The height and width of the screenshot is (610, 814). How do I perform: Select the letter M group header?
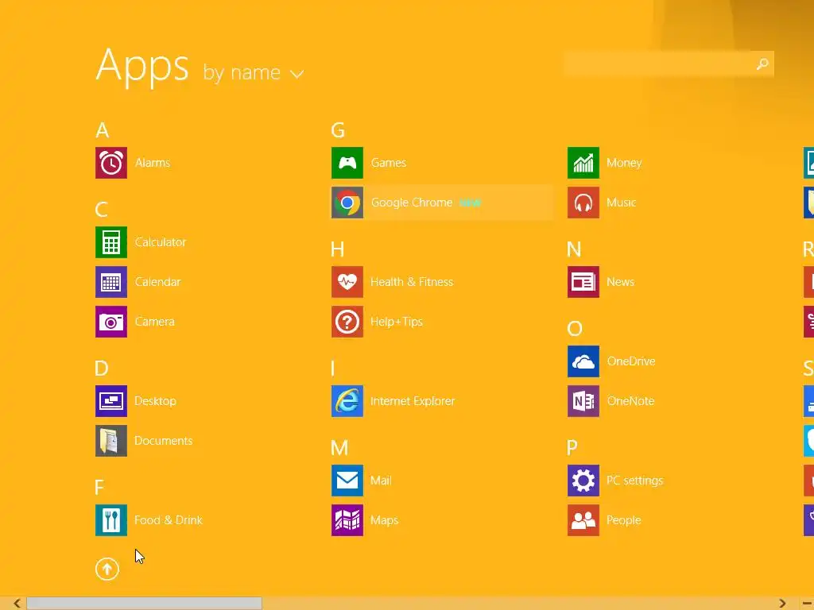point(339,448)
